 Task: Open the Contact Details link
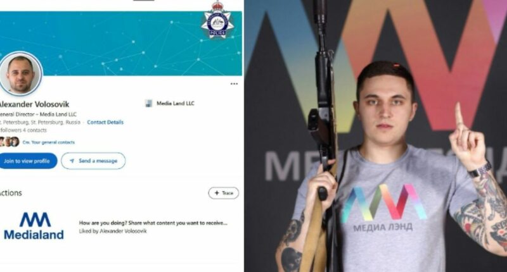click(x=105, y=122)
